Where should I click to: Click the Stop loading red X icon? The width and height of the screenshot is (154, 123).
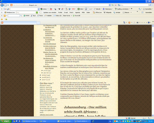pyautogui.click(x=116, y=5)
